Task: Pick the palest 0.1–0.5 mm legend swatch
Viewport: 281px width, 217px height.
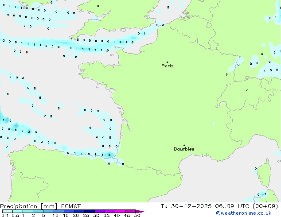Action: 8,211
